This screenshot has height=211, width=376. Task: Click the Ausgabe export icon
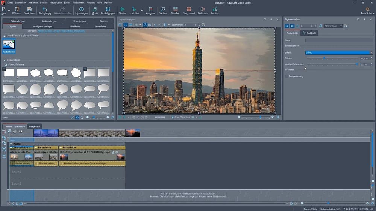click(150, 9)
